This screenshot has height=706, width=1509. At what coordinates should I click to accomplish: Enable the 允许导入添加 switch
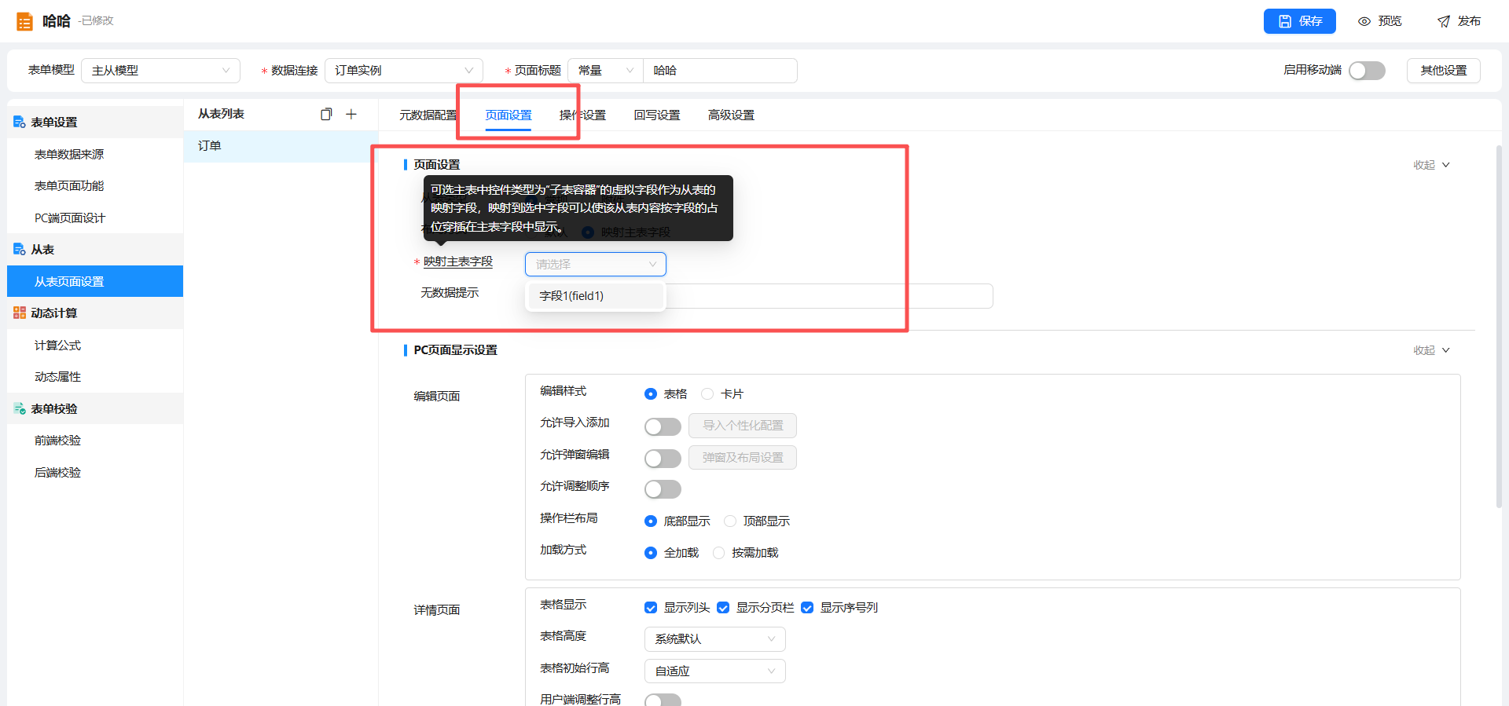pos(663,426)
